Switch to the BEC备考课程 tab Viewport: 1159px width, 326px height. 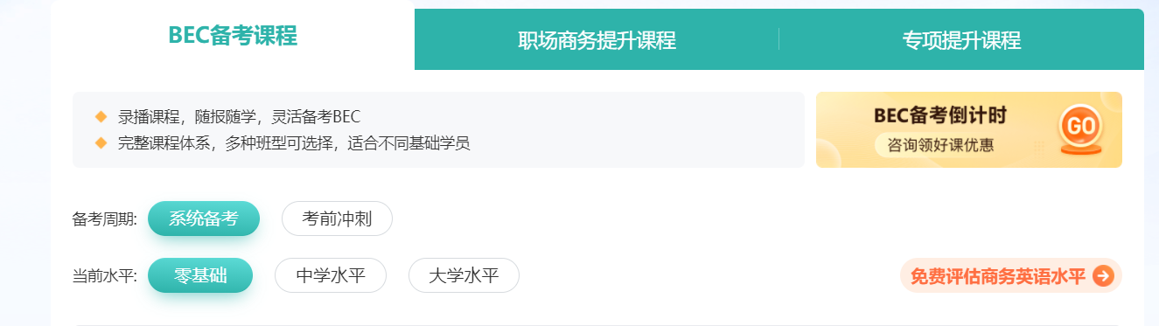pos(233,35)
